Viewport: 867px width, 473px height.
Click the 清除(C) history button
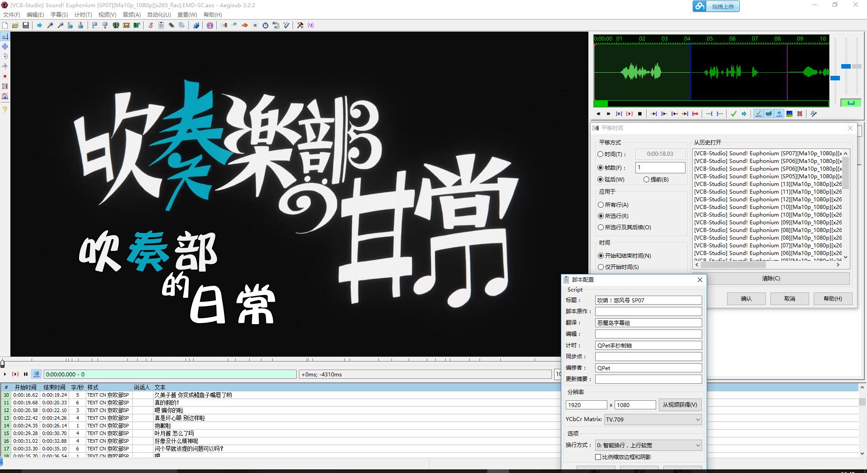pos(771,278)
